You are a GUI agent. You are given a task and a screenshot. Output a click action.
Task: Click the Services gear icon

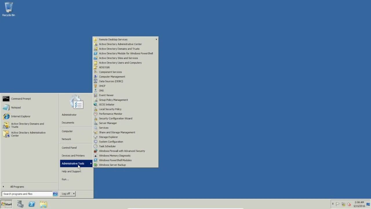point(95,128)
